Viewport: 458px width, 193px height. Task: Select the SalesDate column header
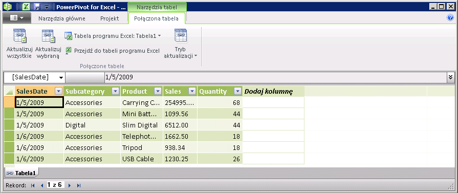click(x=39, y=91)
